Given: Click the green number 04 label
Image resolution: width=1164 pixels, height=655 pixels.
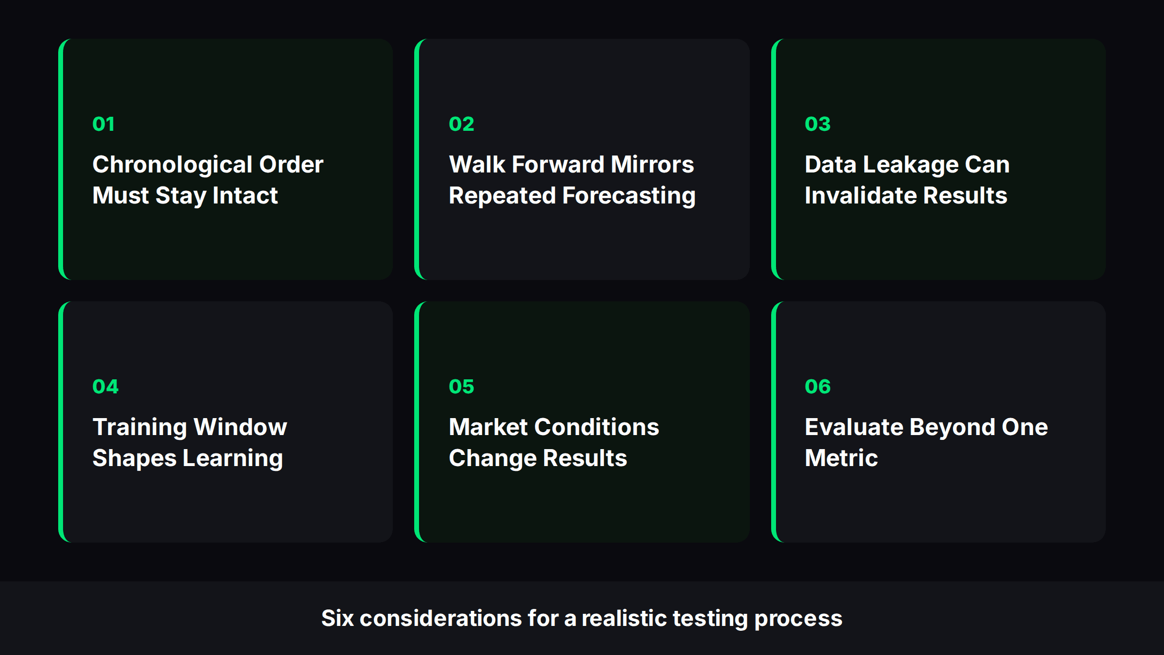Looking at the screenshot, I should coord(105,387).
